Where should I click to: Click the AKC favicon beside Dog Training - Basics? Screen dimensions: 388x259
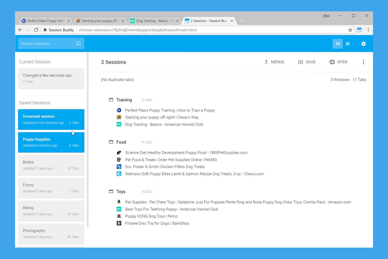pos(119,124)
